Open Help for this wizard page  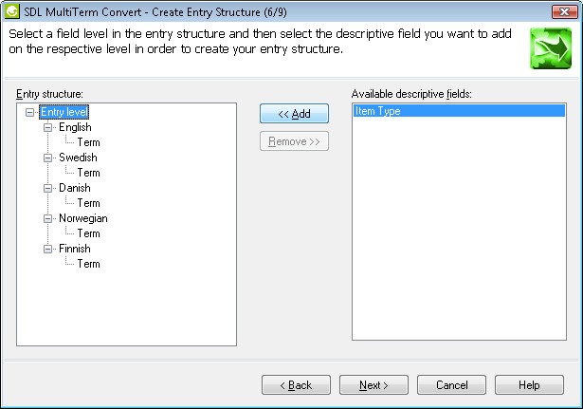(x=529, y=385)
